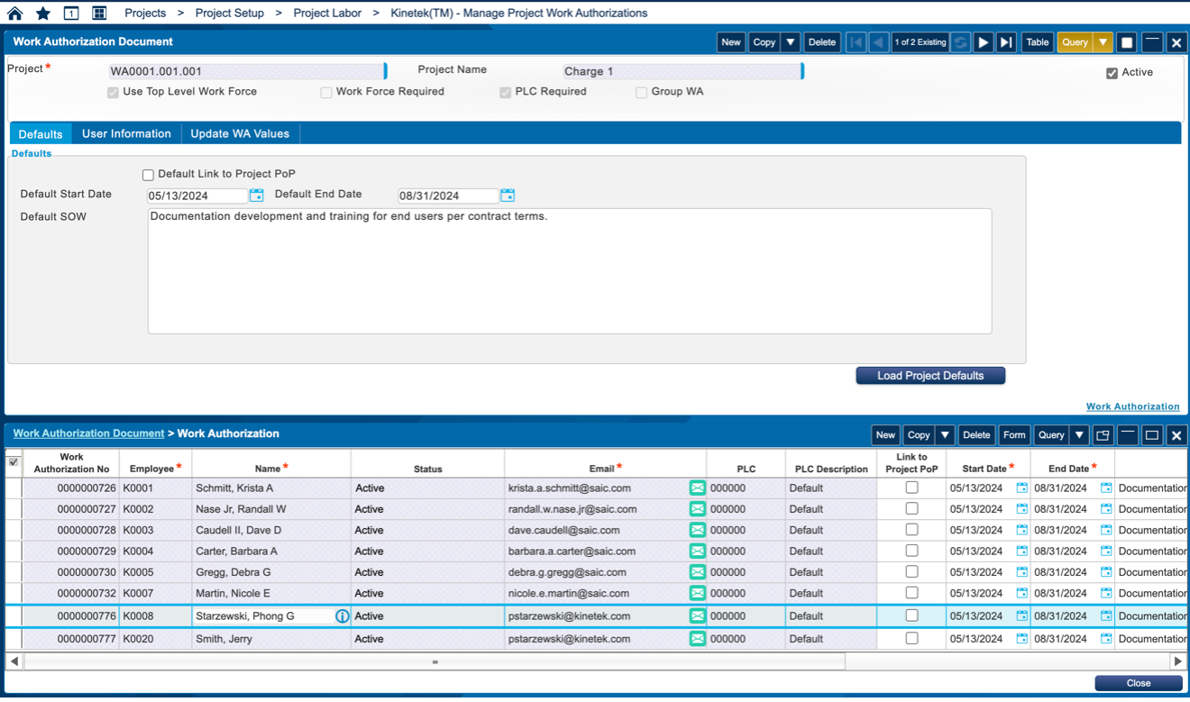Open Project field lookup
The width and height of the screenshot is (1190, 702).
(386, 71)
